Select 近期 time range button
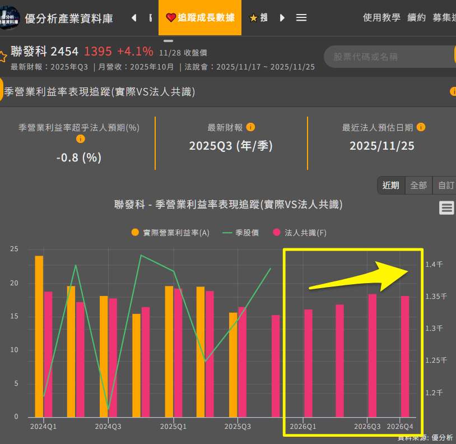This screenshot has width=456, height=444. [x=391, y=186]
